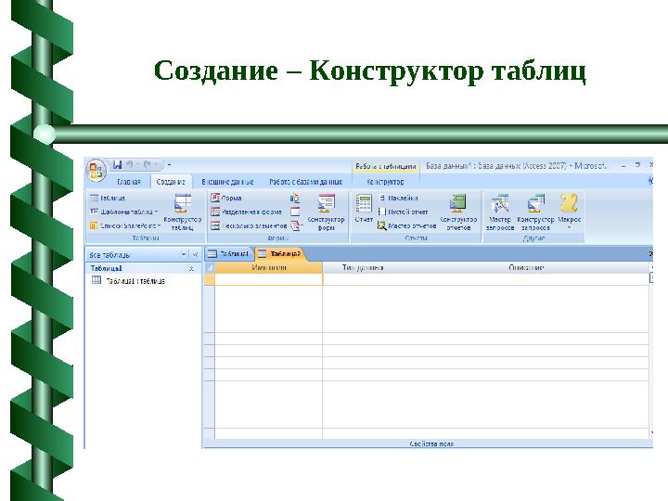This screenshot has width=668, height=501.
Task: Open the Конструктор отчетов tool
Action: pos(458,212)
